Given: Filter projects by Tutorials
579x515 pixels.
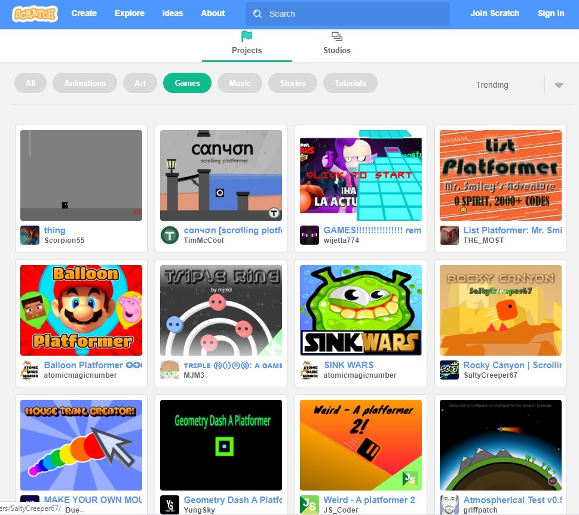Looking at the screenshot, I should (350, 83).
